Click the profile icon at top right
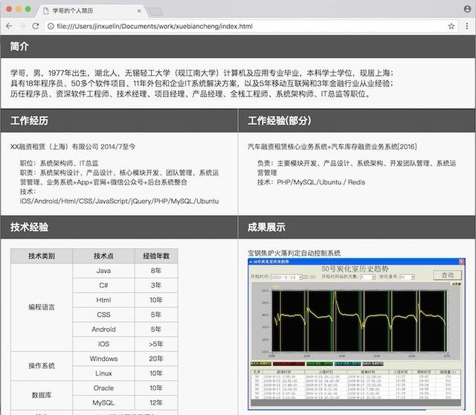The width and height of the screenshot is (476, 415). [466, 8]
